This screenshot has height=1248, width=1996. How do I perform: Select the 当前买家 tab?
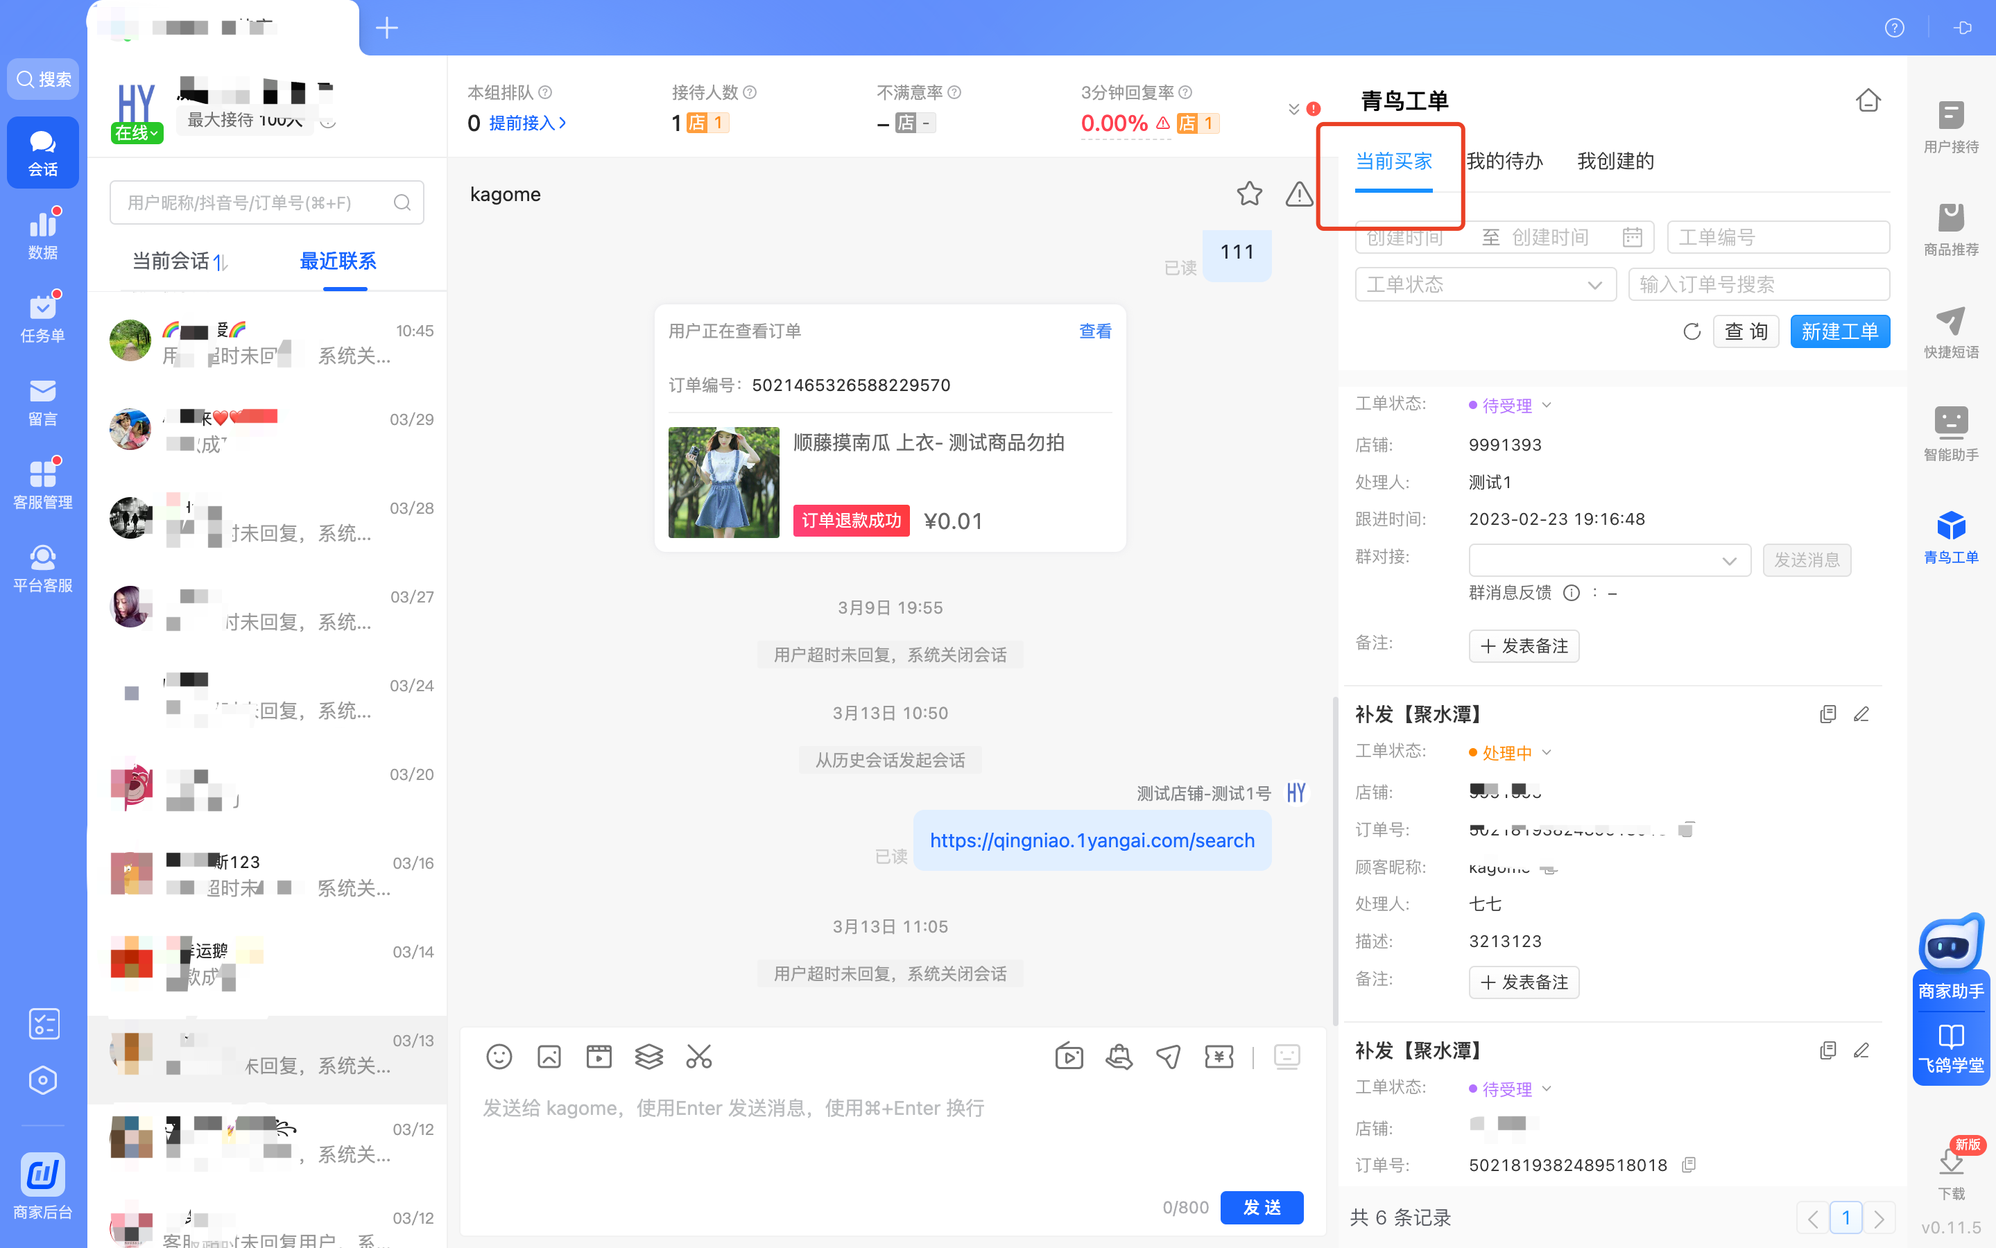1393,161
